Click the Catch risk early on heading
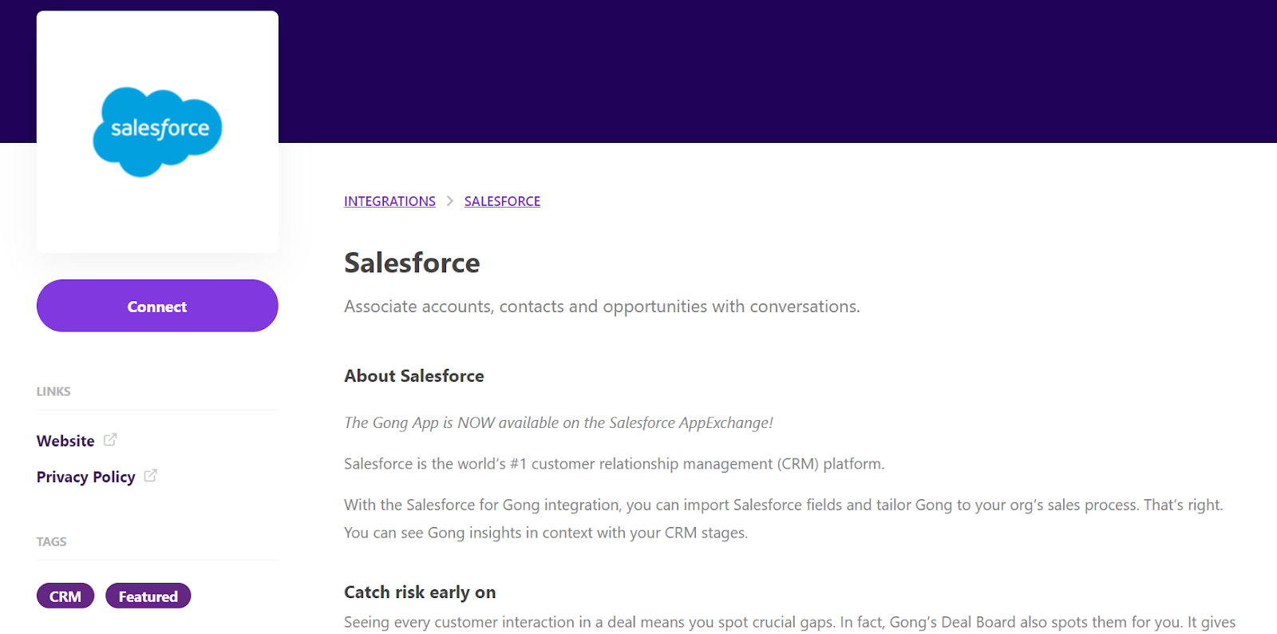 click(420, 592)
